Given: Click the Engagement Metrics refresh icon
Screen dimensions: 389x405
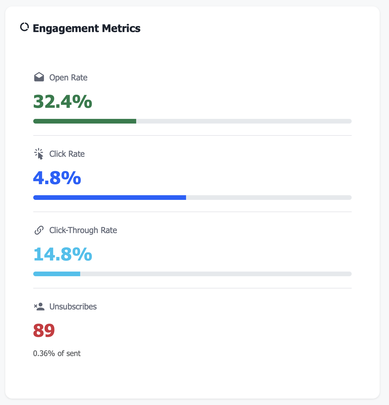Looking at the screenshot, I should pos(24,27).
